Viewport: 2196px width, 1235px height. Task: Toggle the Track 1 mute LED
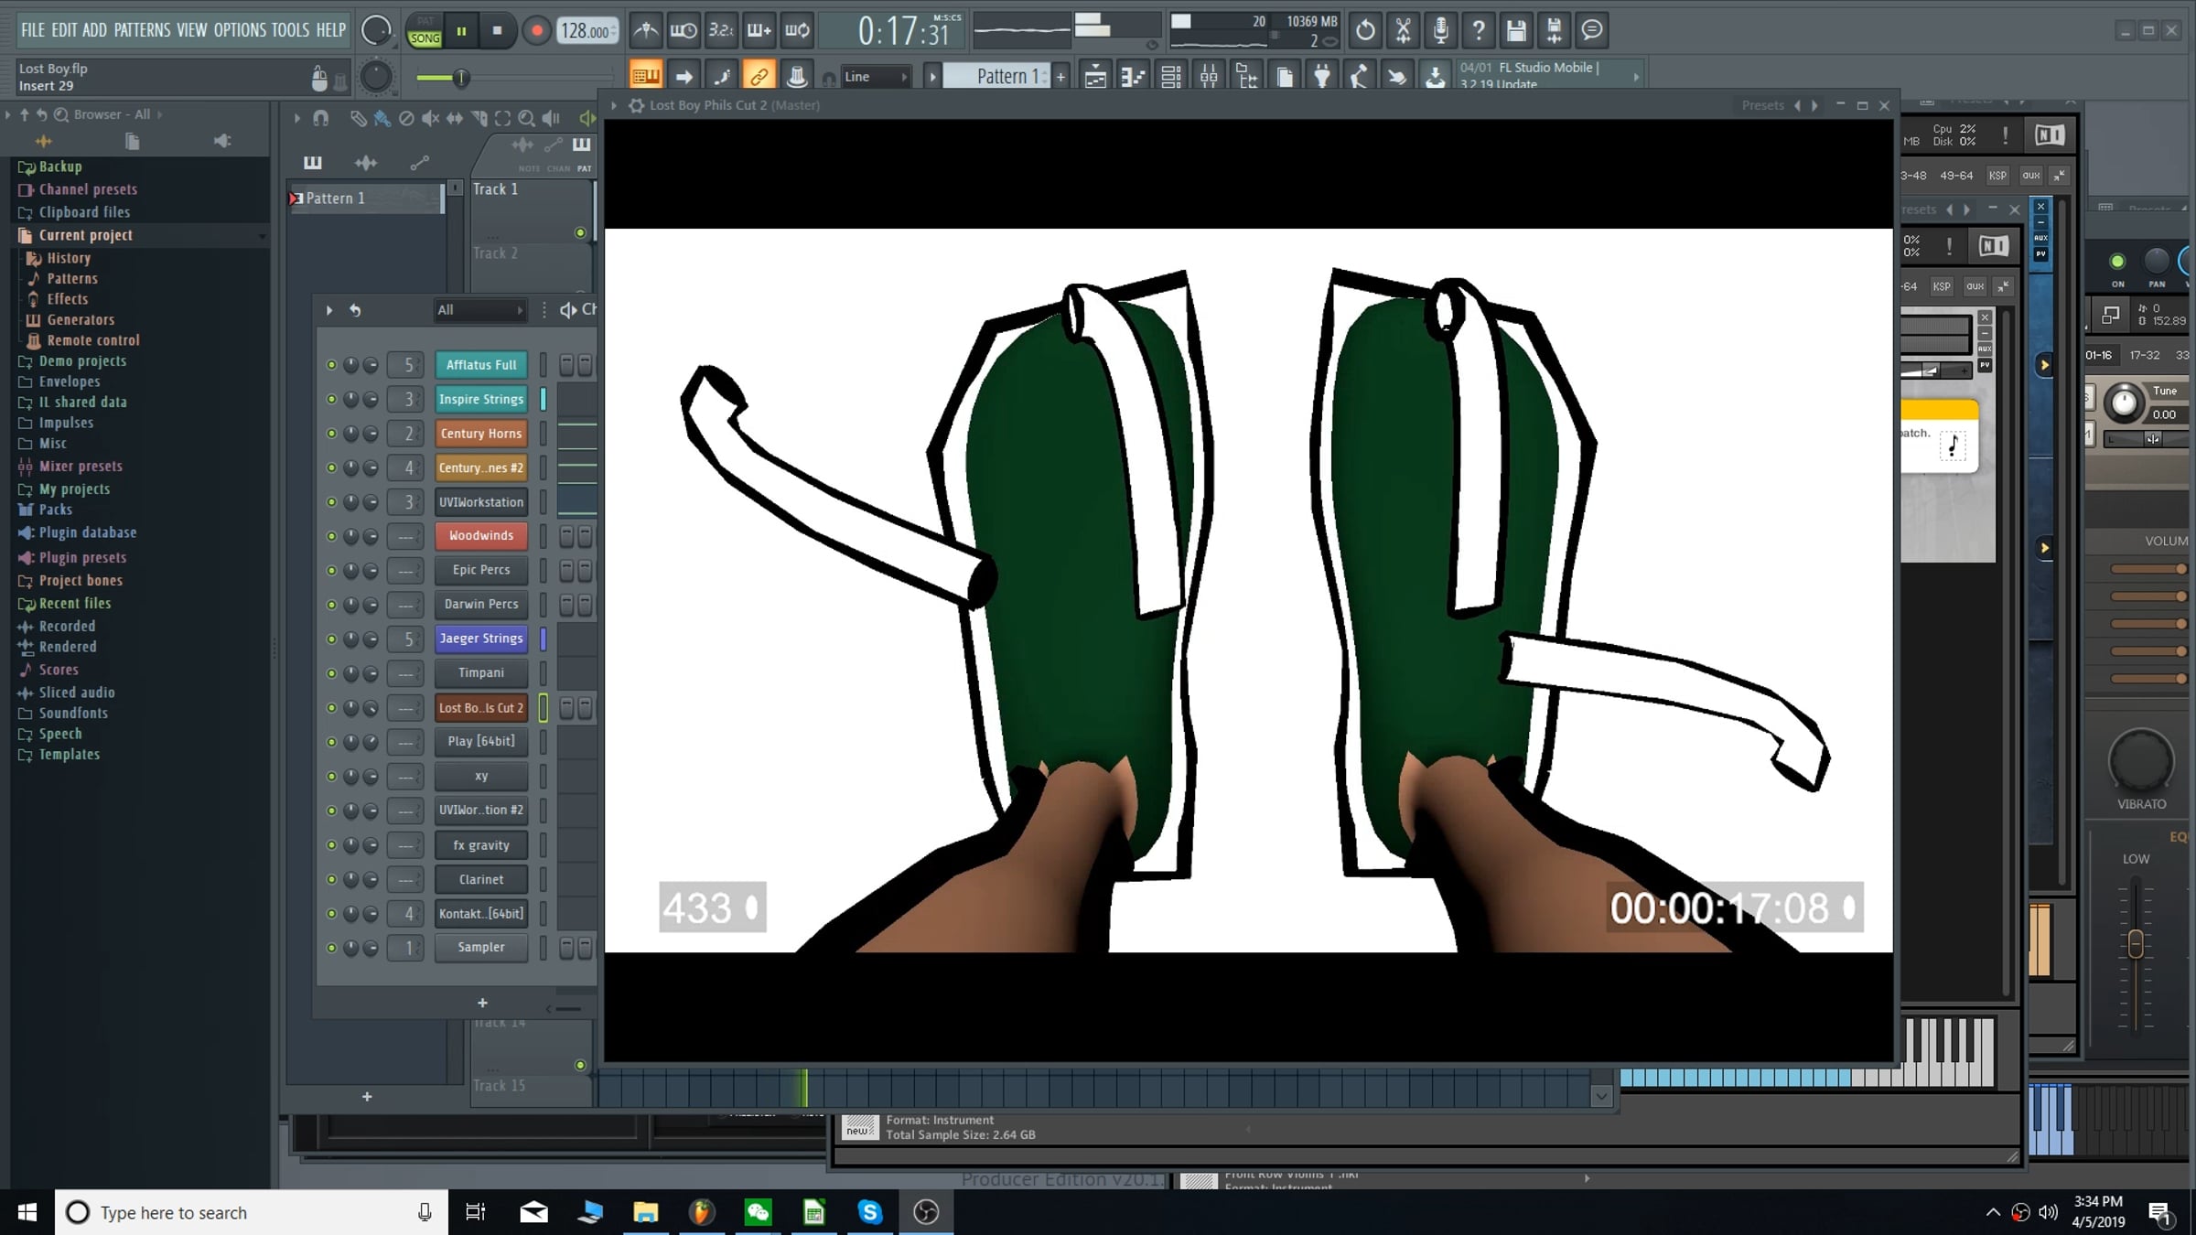coord(580,233)
